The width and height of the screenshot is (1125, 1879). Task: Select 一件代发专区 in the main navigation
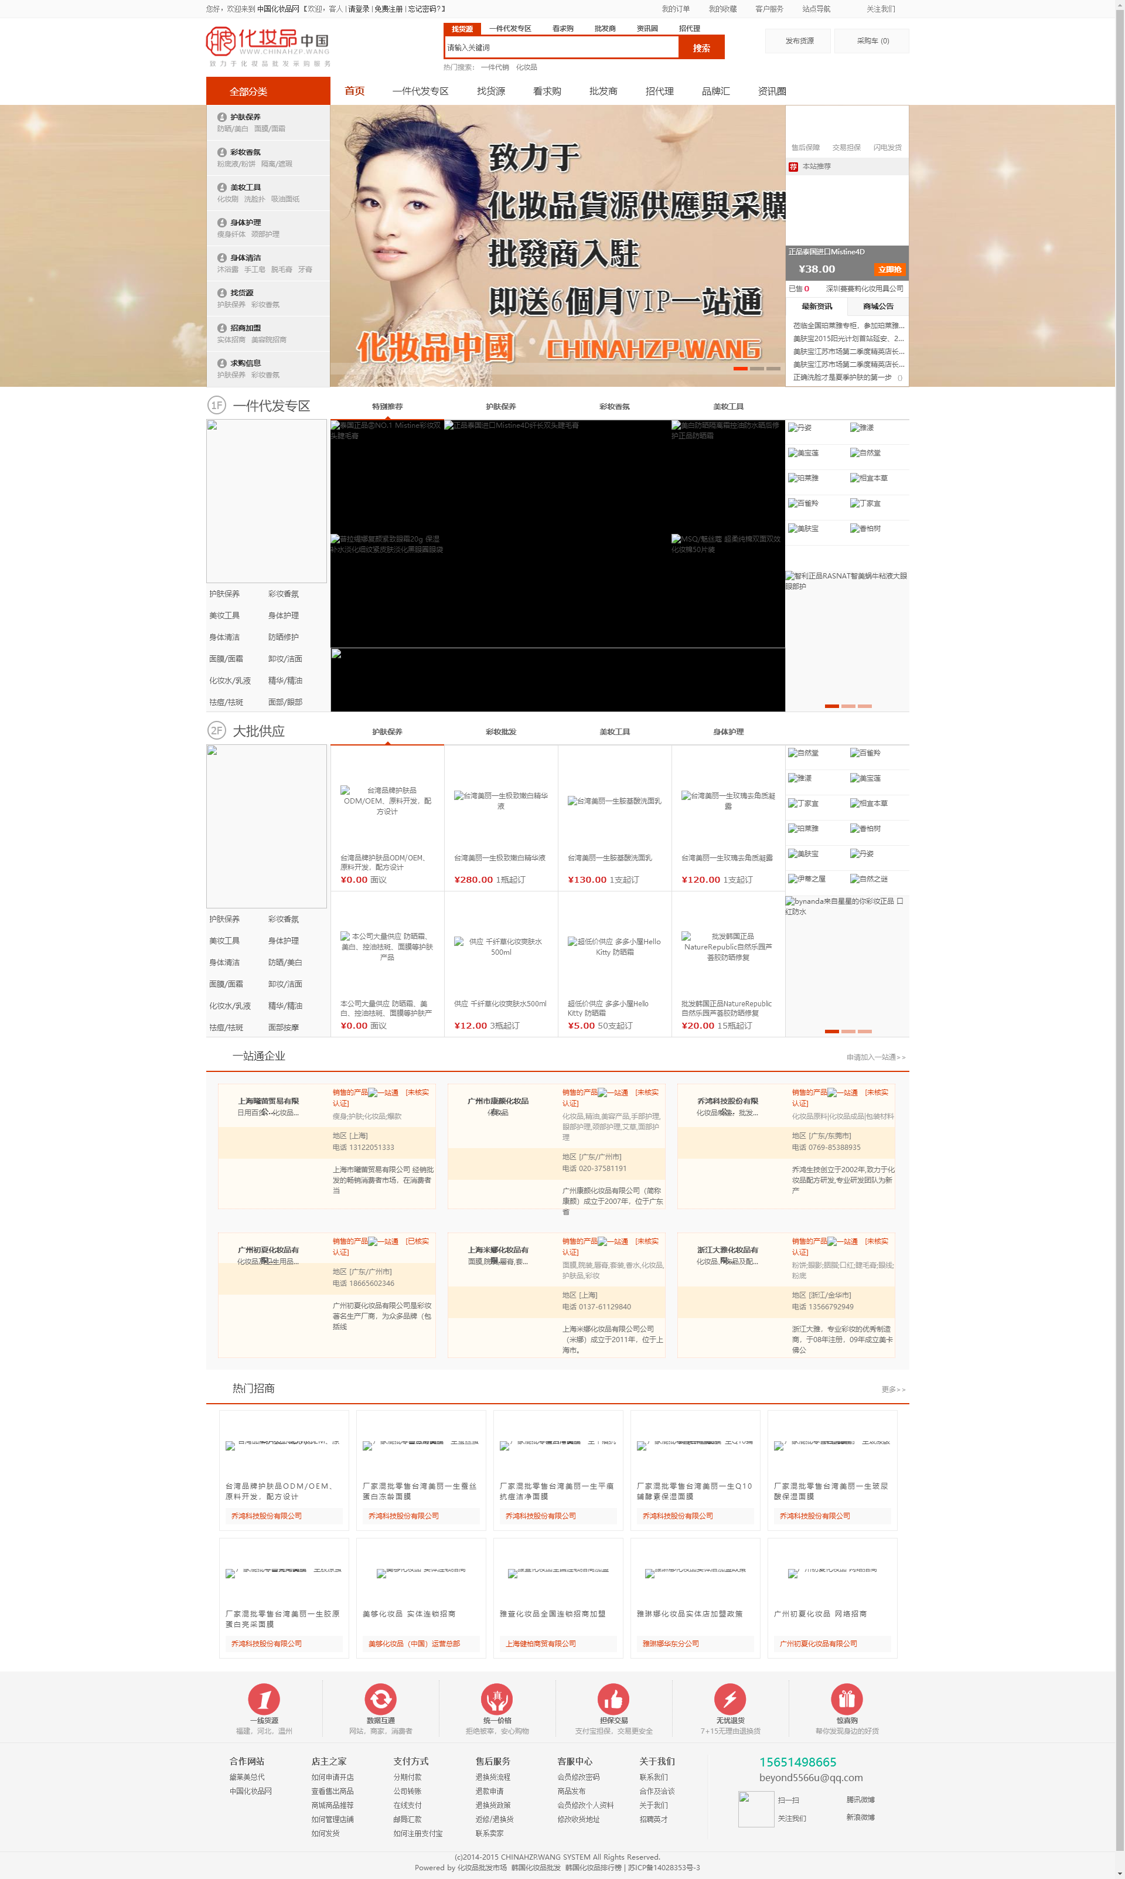[420, 92]
